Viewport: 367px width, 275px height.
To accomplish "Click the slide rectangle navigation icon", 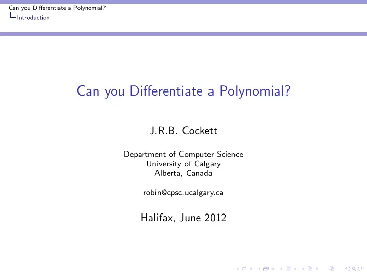I will (x=244, y=269).
